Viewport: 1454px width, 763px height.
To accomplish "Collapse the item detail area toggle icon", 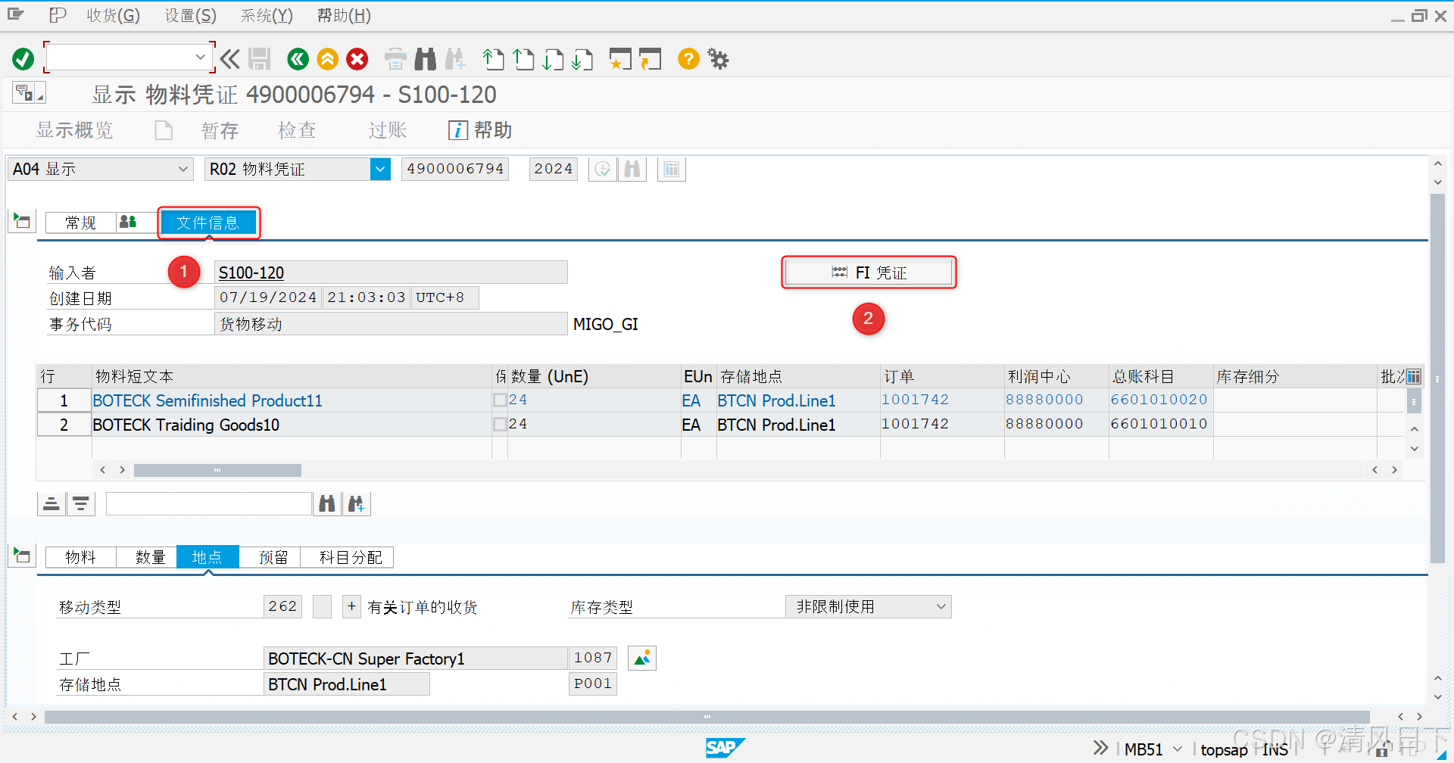I will 22,556.
